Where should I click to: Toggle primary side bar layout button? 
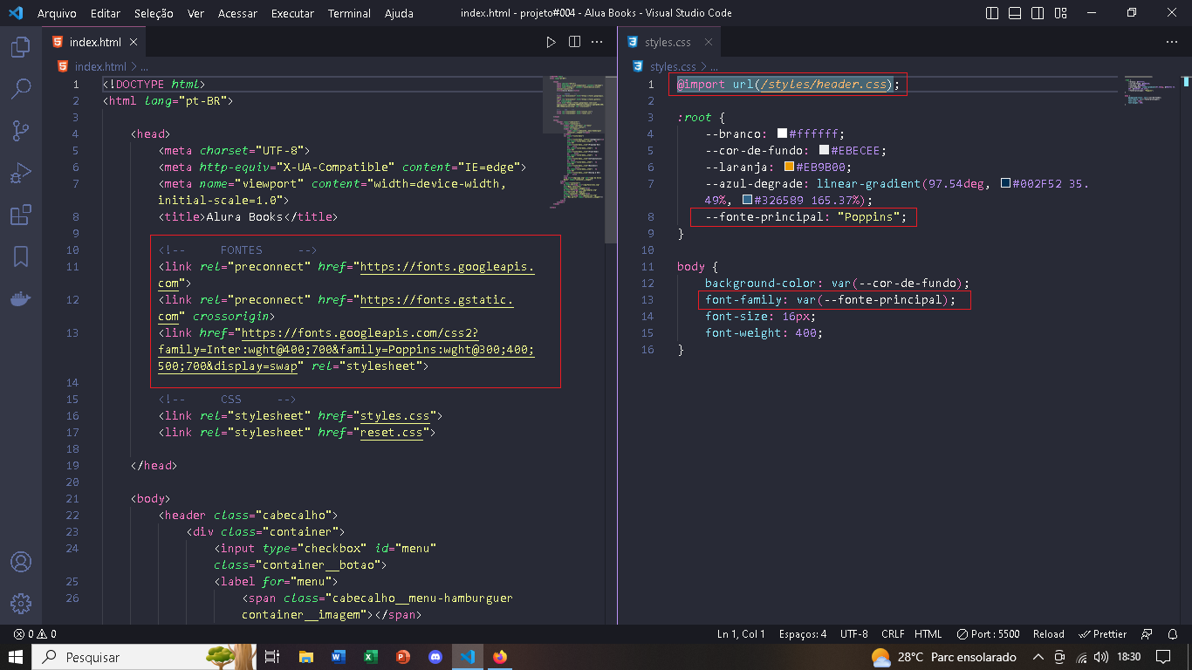click(x=992, y=13)
